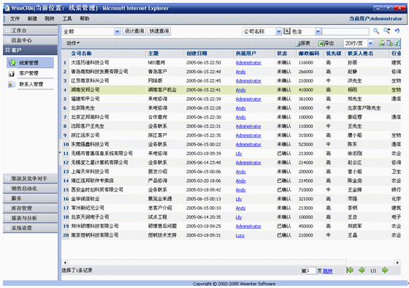The width and height of the screenshot is (409, 288).
Task: Click the Lucy owner link in row 20
Action: (240, 235)
